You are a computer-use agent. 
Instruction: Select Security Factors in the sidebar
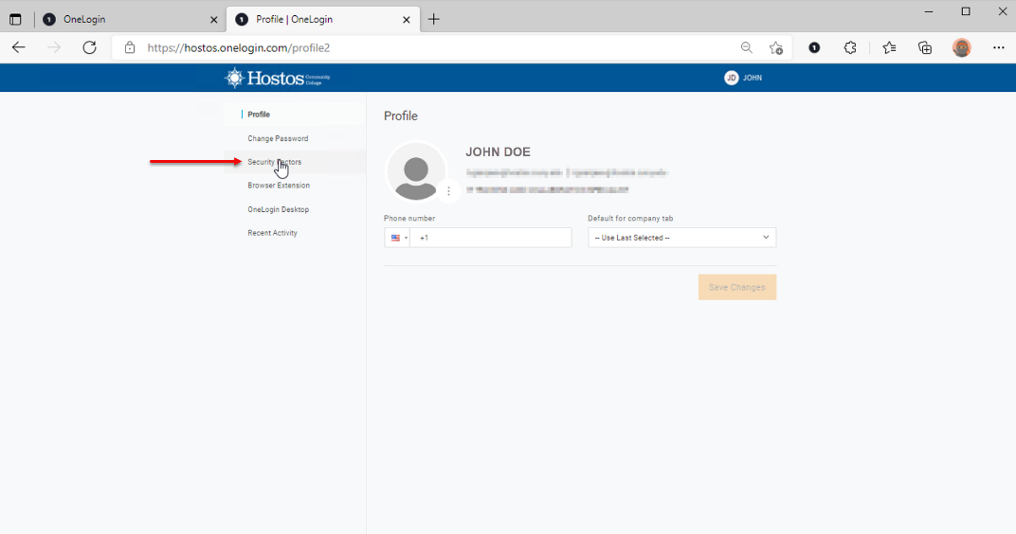275,162
